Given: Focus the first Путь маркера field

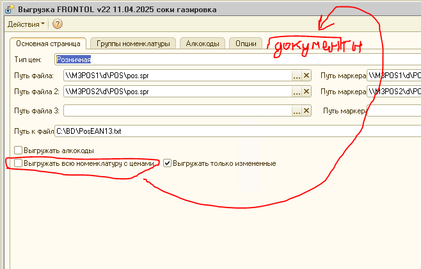Looking at the screenshot, I should click(x=393, y=76).
